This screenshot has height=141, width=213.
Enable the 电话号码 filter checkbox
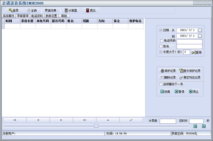point(162,41)
